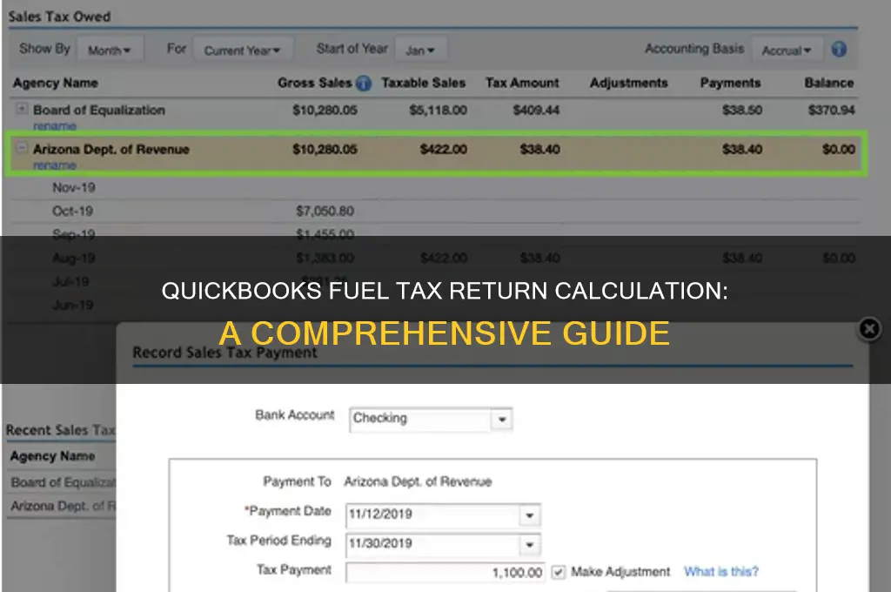The width and height of the screenshot is (891, 592).
Task: Click the Gross Sales info icon
Action: 364,84
